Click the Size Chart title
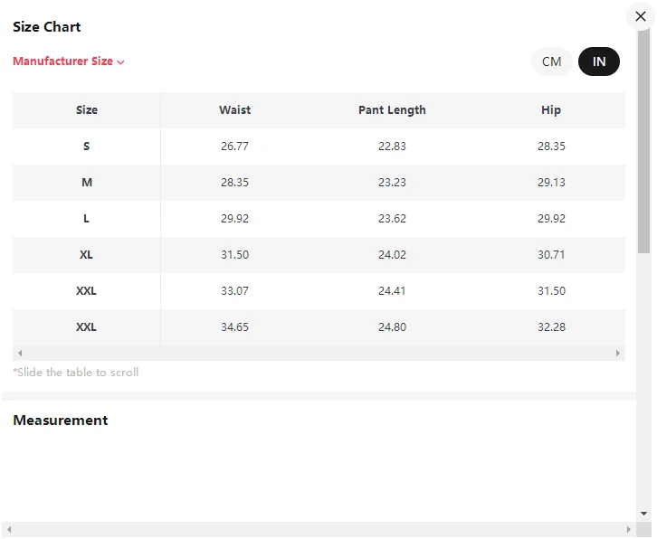 coord(46,27)
